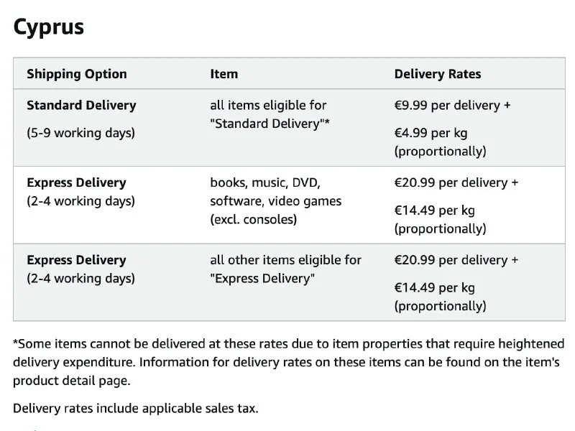Click the Item column header
Viewport: 575px width, 431px height.
coord(224,74)
